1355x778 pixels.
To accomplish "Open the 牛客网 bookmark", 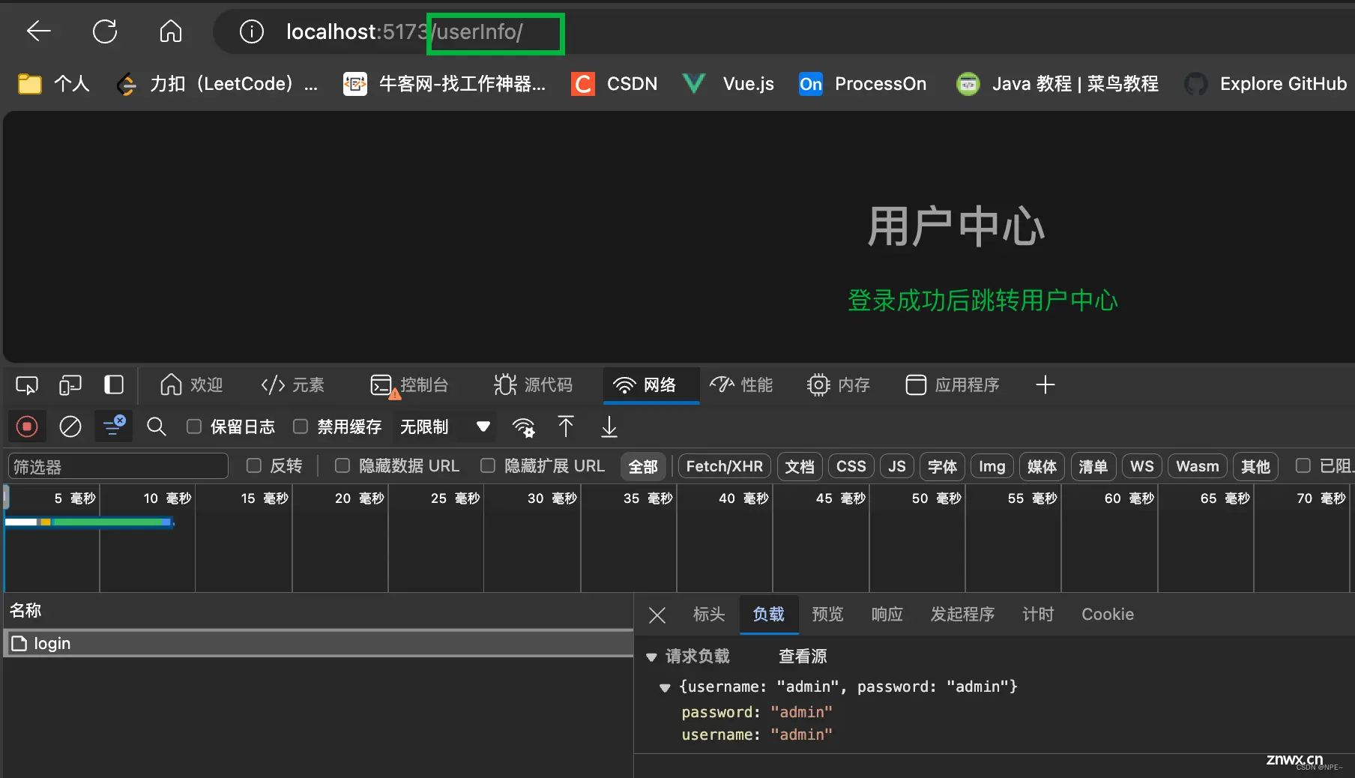I will click(x=444, y=83).
